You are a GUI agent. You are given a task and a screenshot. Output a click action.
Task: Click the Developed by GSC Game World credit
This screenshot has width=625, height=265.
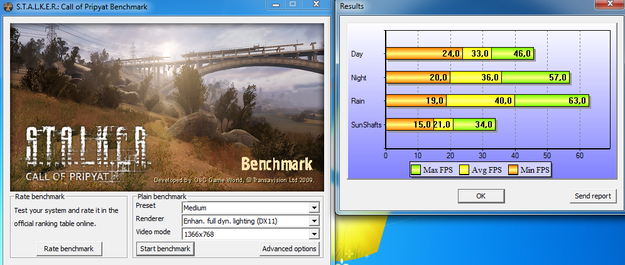tap(234, 180)
